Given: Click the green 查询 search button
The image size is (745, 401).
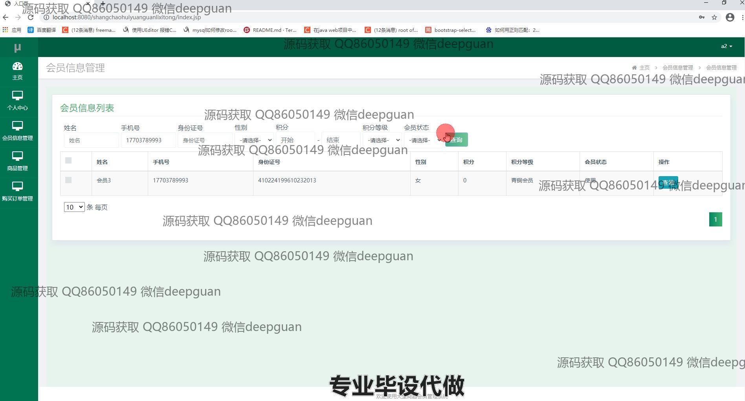Looking at the screenshot, I should (x=457, y=140).
